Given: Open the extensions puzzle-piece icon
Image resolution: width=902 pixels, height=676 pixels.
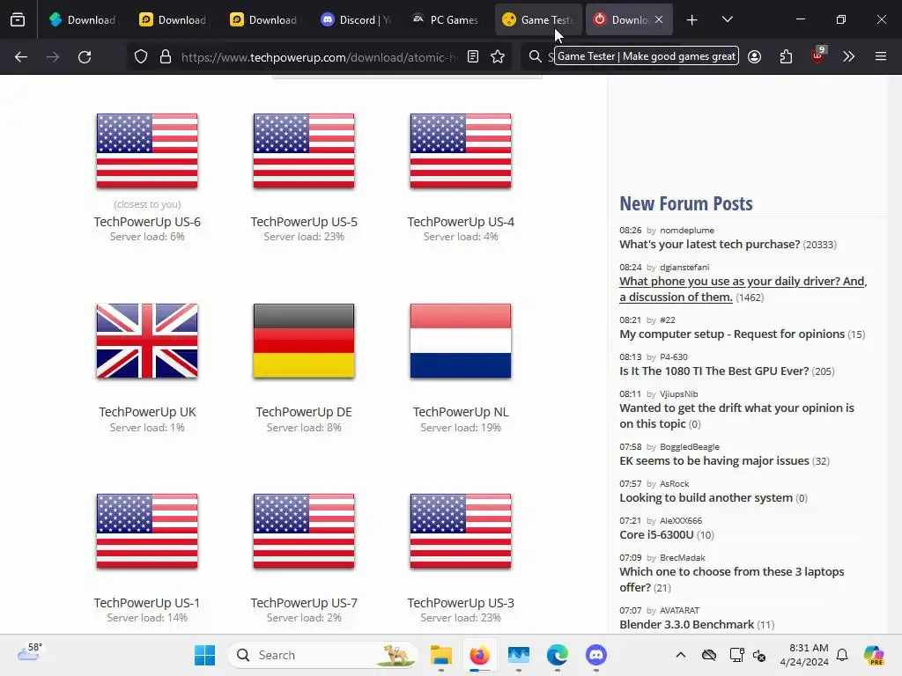Looking at the screenshot, I should point(787,56).
